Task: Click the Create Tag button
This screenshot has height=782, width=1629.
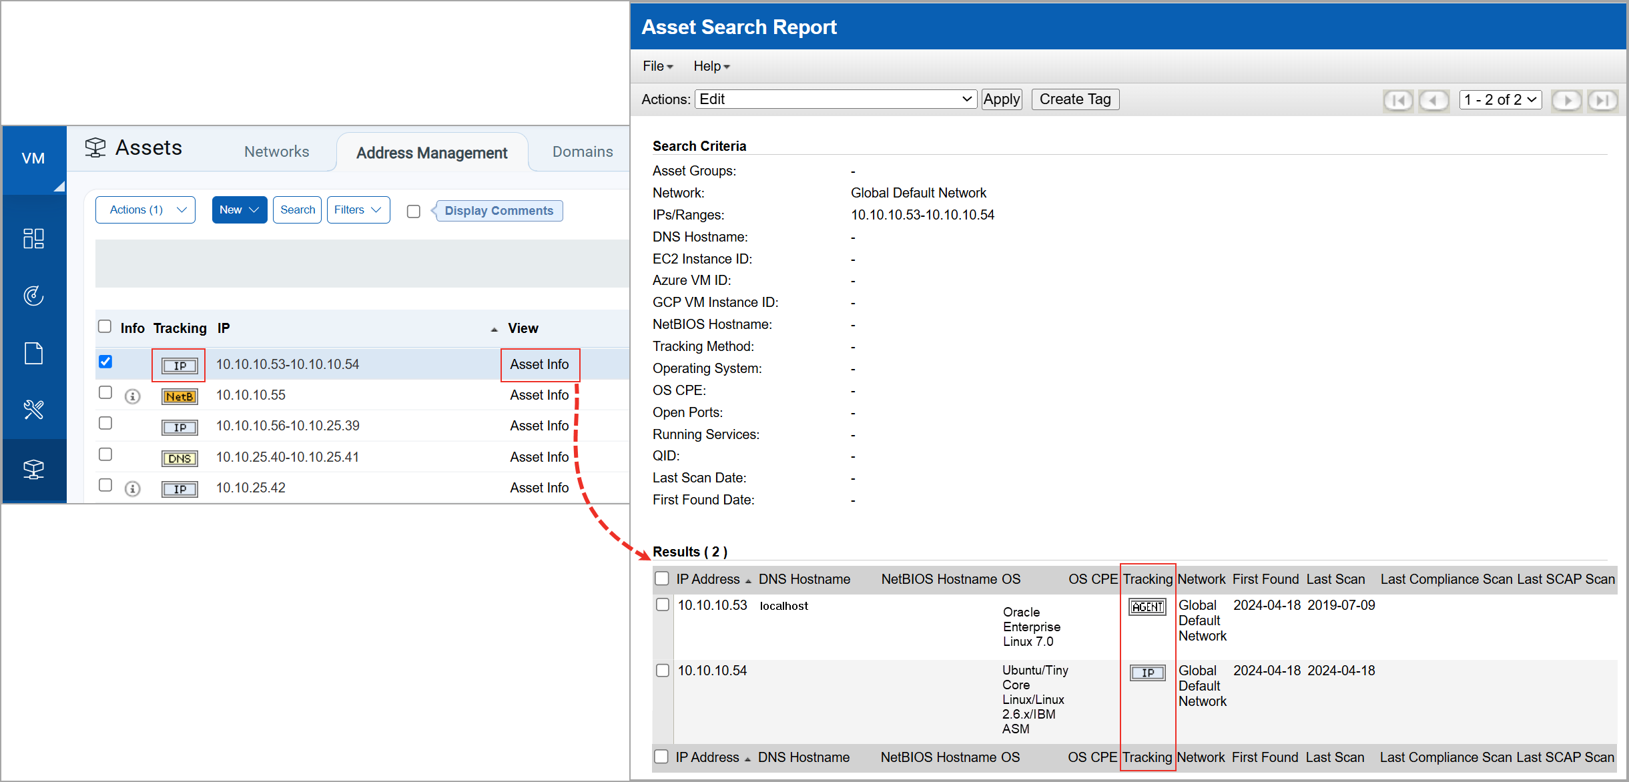Action: tap(1075, 99)
